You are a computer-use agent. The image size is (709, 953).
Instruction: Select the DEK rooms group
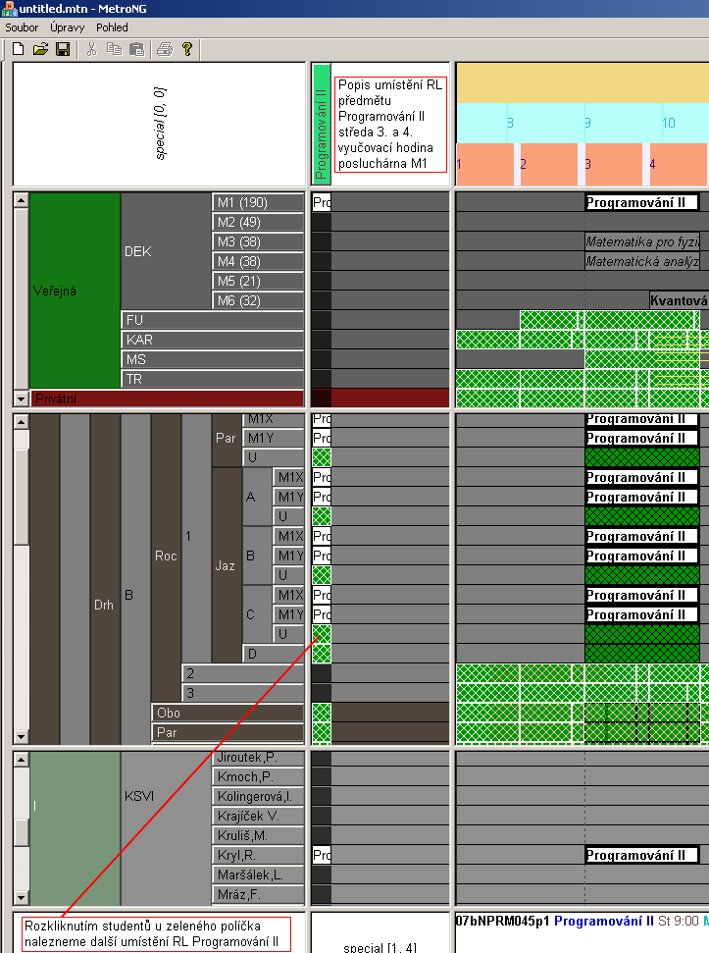pos(166,251)
